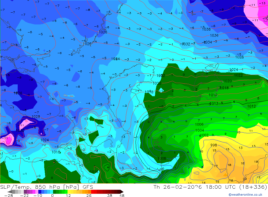268x197 pixels.
Task: Click the dark purple swatch in color scale
Action: point(25,192)
